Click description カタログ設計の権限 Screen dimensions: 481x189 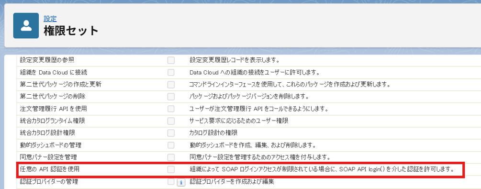pyautogui.click(x=213, y=133)
